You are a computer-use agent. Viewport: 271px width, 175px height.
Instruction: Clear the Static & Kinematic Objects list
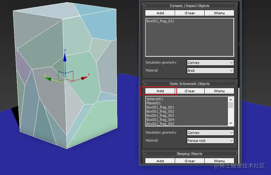coord(190,91)
